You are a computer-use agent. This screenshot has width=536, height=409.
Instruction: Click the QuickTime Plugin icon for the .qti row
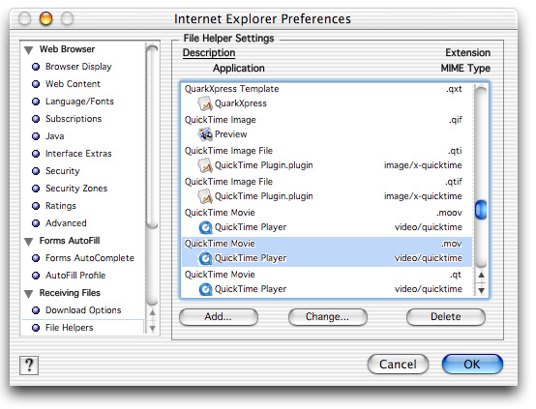point(205,165)
